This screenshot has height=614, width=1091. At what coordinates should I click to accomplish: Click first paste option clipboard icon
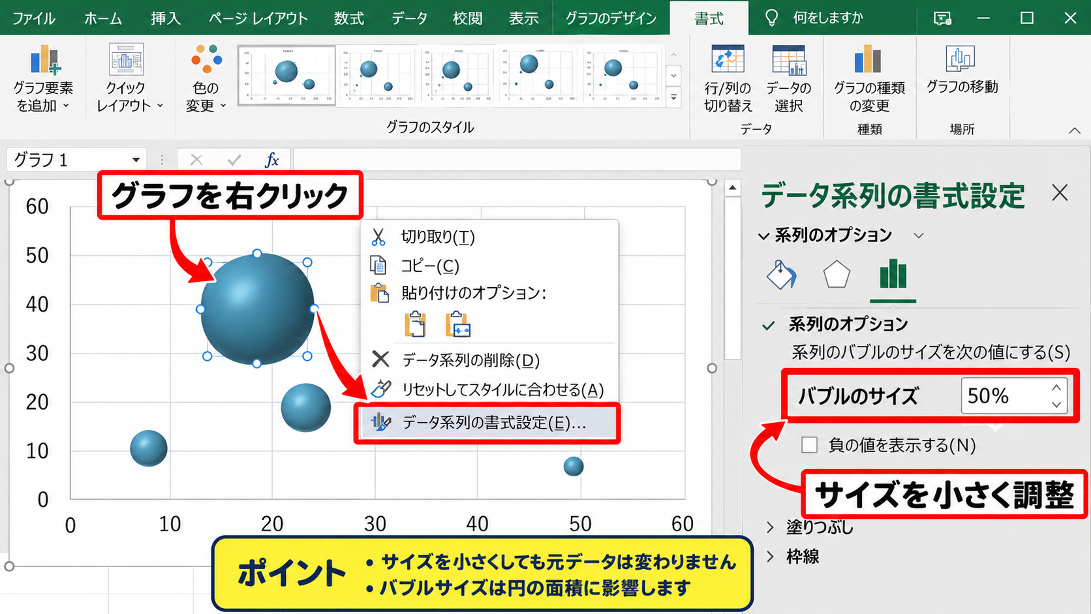415,324
